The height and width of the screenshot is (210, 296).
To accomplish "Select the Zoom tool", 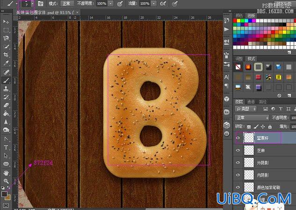I will click(x=6, y=181).
